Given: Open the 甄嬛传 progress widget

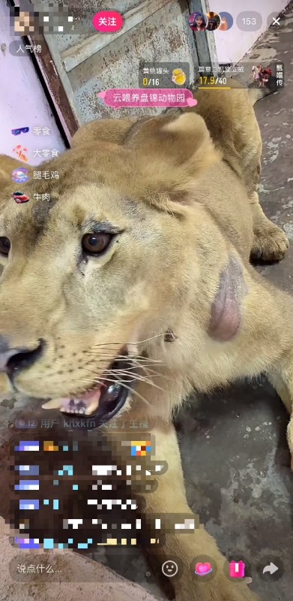Looking at the screenshot, I should pos(241,76).
